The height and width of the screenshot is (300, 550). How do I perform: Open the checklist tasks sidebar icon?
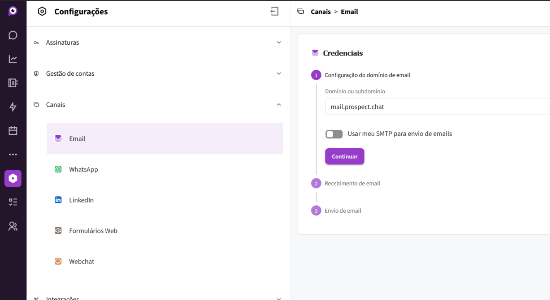[13, 202]
